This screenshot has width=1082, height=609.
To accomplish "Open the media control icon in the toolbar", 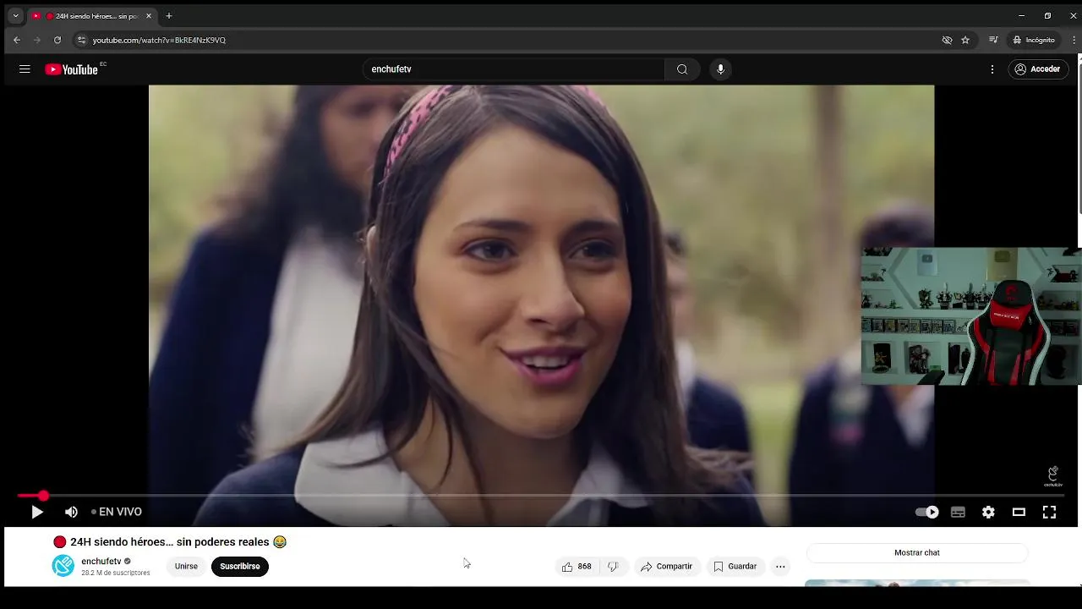I will tap(994, 40).
